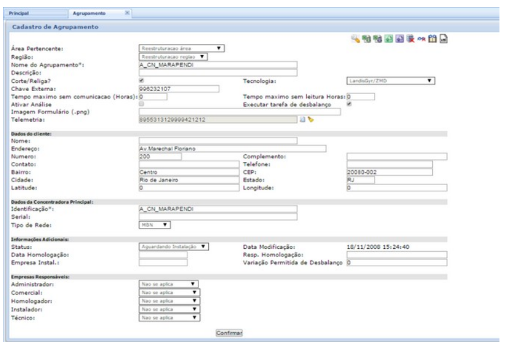
Task: Click the Nome do Agrupamento input field
Action: click(218, 65)
